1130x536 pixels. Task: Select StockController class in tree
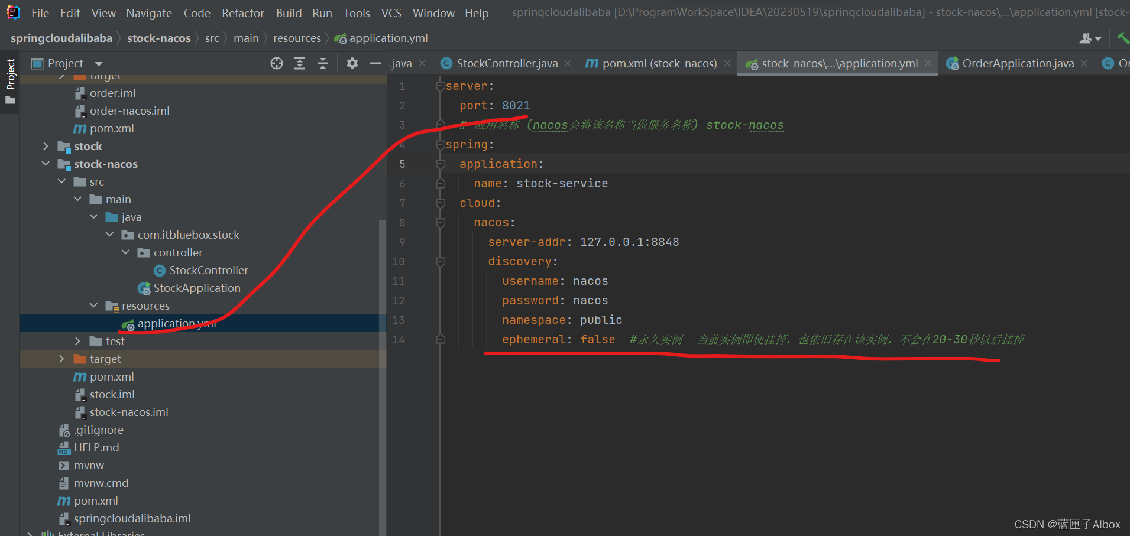209,270
